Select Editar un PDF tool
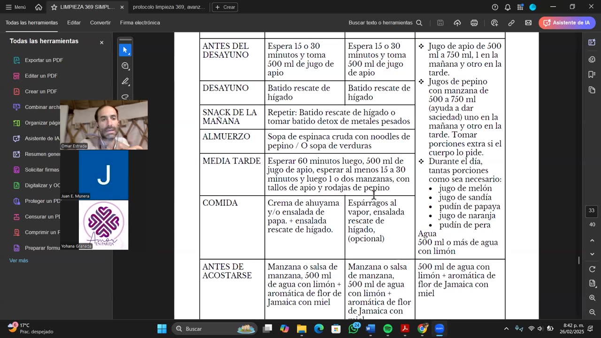The height and width of the screenshot is (338, 601). (41, 76)
